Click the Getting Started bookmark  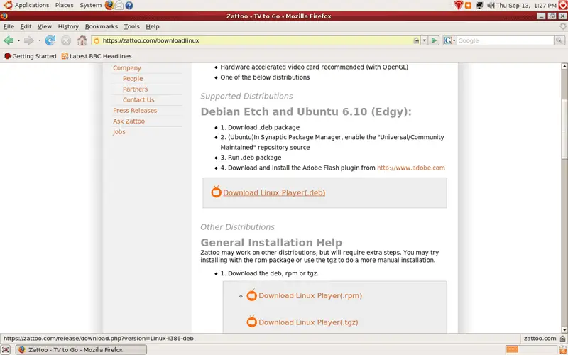31,56
